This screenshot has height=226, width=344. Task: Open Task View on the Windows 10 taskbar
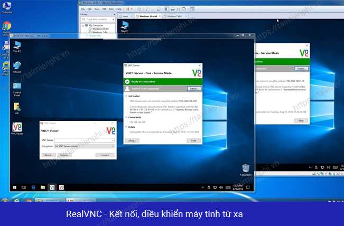click(24, 187)
